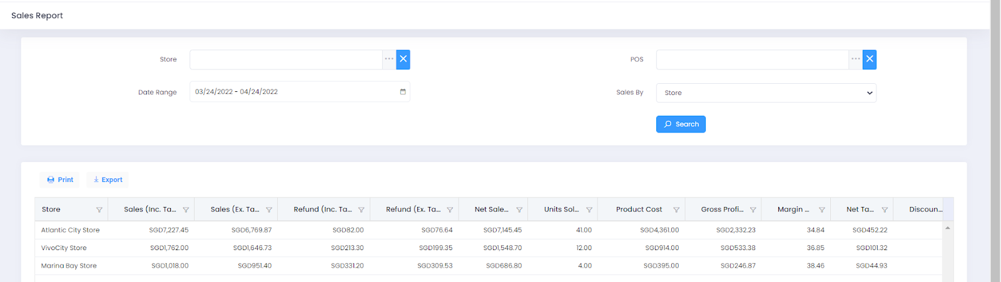Clear the POS field with X button
The height and width of the screenshot is (282, 1001).
[x=870, y=59]
